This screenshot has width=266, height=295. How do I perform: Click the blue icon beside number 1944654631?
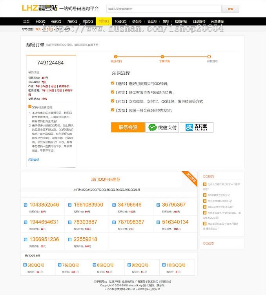pyautogui.click(x=26, y=222)
